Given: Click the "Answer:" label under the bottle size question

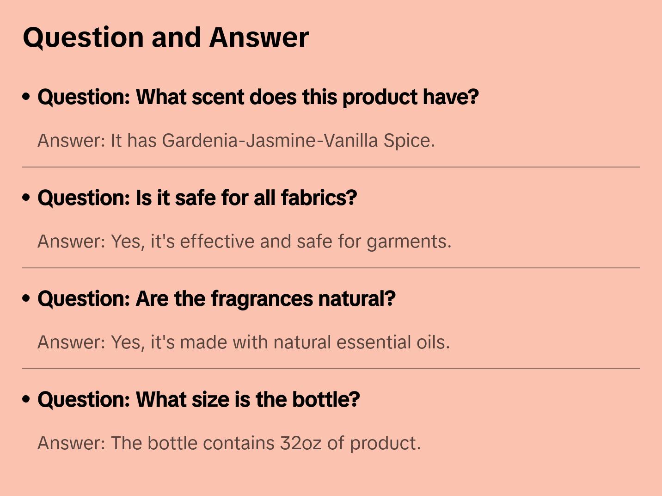Looking at the screenshot, I should 72,443.
